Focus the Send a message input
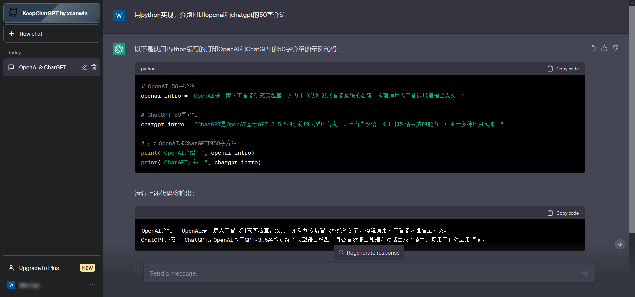635x297 pixels. [369, 273]
